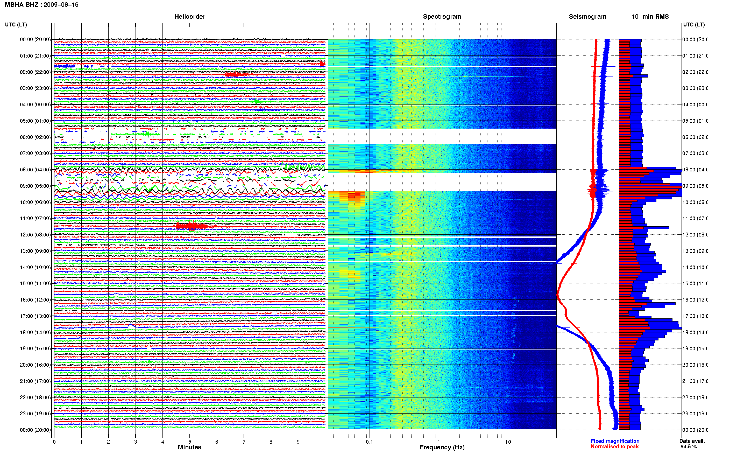Click left time label 14:00 (10:00)
Screen dimensions: 737x461
coord(35,267)
